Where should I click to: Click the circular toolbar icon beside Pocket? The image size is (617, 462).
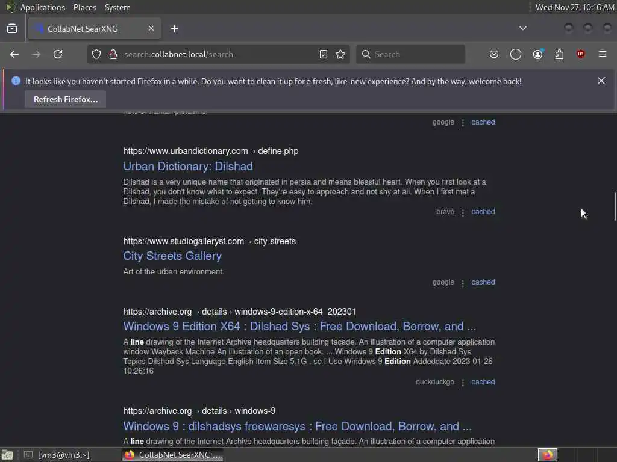pyautogui.click(x=516, y=54)
